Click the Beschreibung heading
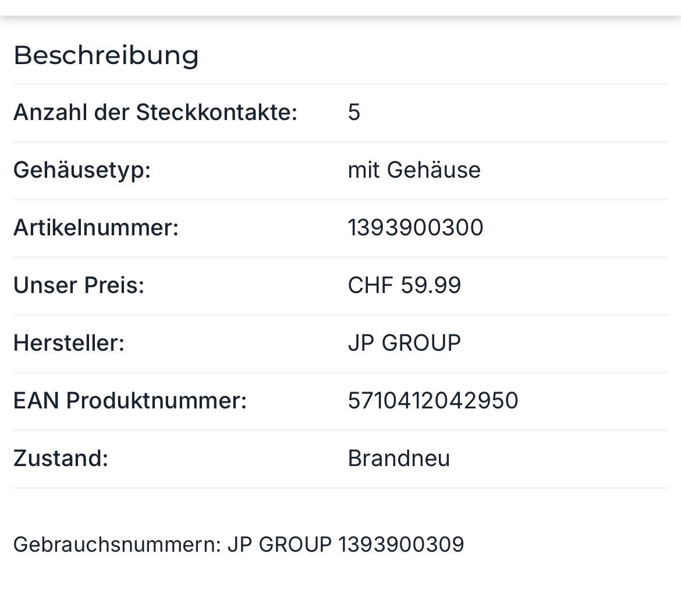 tap(106, 56)
